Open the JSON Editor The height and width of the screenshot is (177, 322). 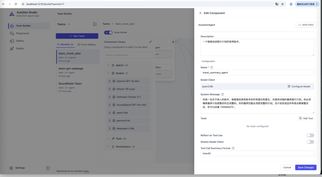[306, 25]
